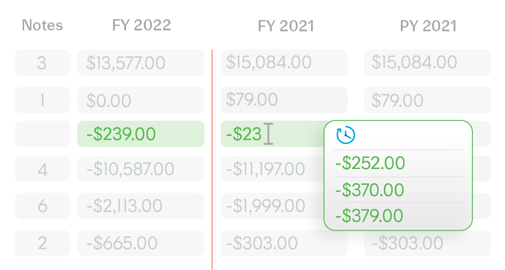Click the PY 2021 $79.00 field

(427, 100)
